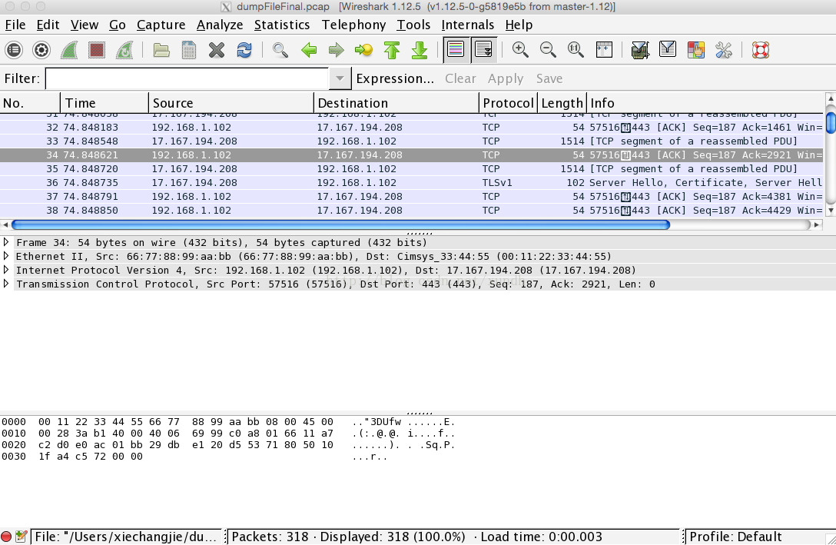Image resolution: width=836 pixels, height=545 pixels.
Task: Open the Capture menu
Action: click(x=161, y=25)
